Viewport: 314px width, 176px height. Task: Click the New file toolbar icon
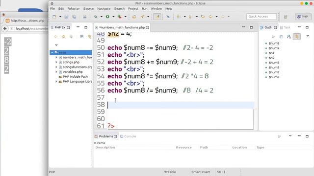(54, 17)
